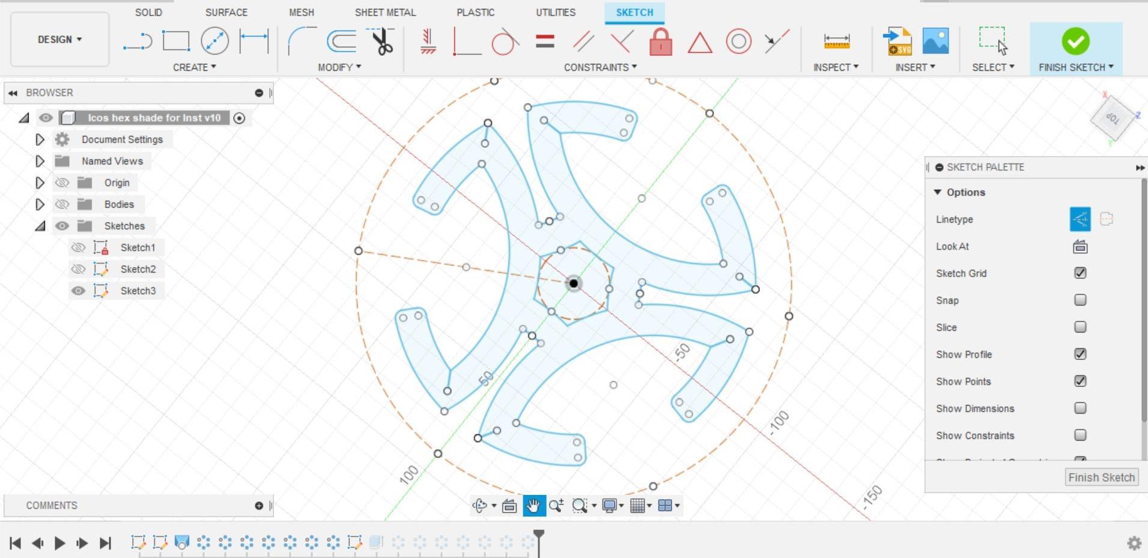The height and width of the screenshot is (558, 1148).
Task: Apply the Coincident constraint
Action: click(466, 41)
